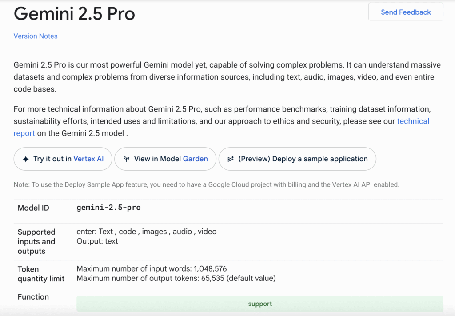This screenshot has height=316, width=455.
Task: Select the Supported inputs and outputs label
Action: pyautogui.click(x=36, y=241)
